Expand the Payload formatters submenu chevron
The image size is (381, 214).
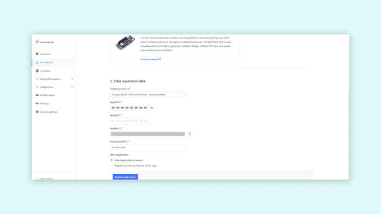coord(72,79)
